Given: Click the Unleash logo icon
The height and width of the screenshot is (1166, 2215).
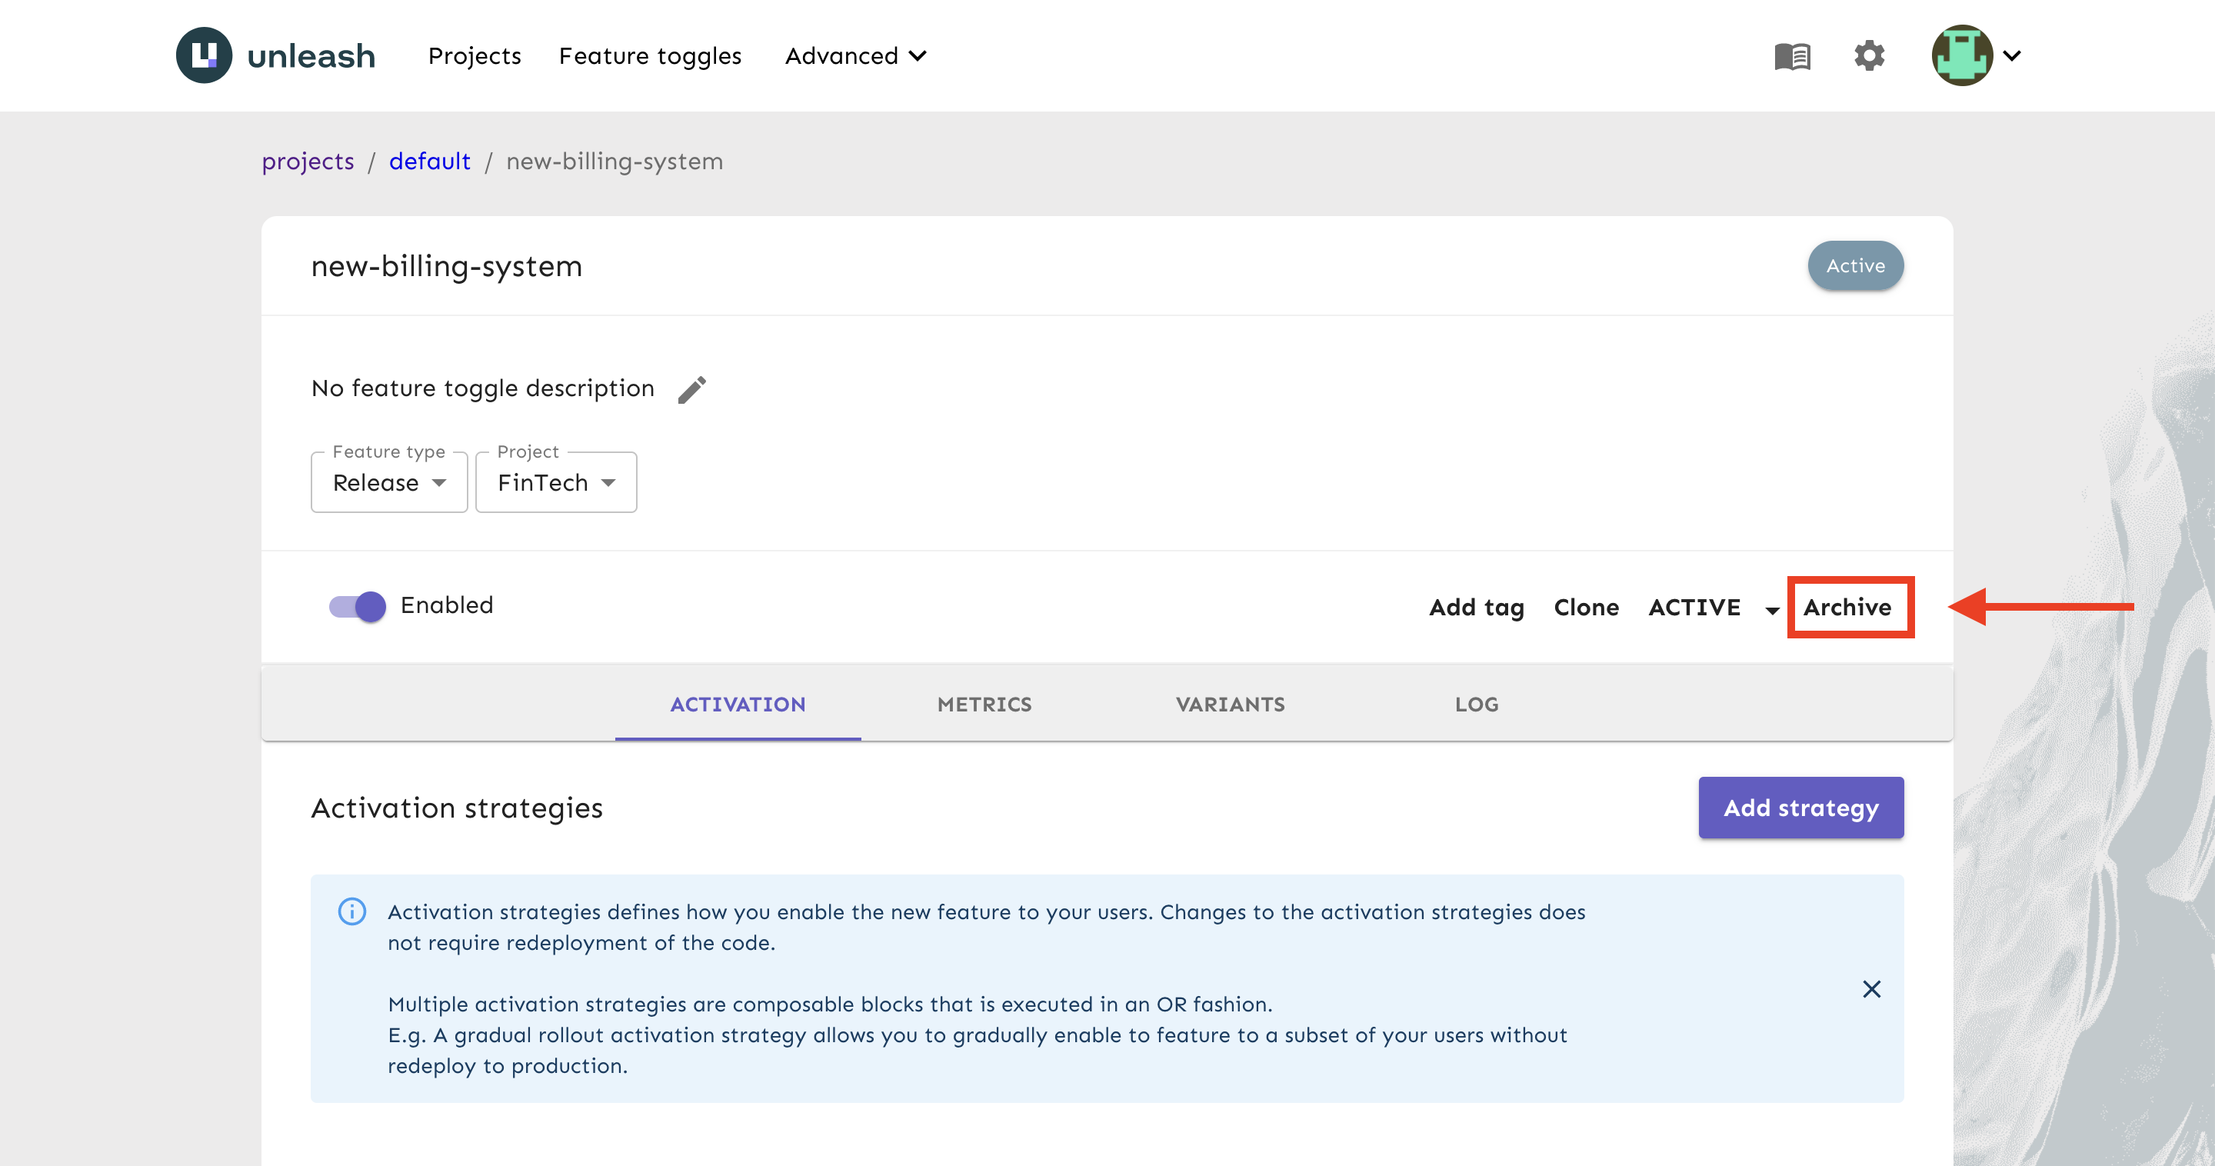Looking at the screenshot, I should pos(204,55).
